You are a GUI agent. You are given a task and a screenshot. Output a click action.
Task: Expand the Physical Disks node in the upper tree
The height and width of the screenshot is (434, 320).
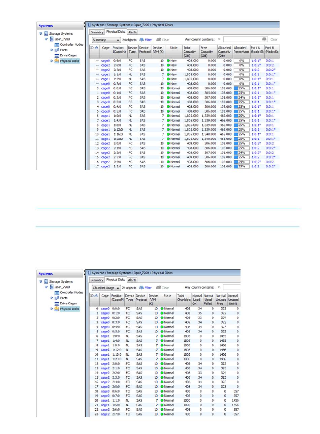point(52,61)
